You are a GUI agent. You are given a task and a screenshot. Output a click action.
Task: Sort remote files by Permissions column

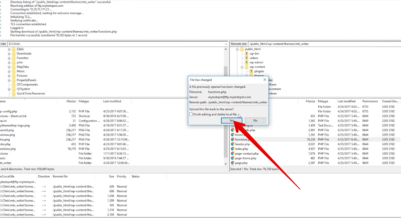370,101
